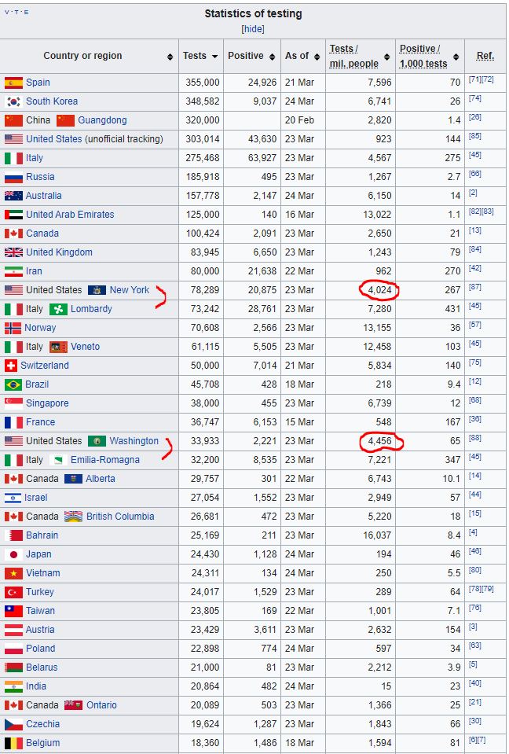Open the Emilia-Romagna link

point(105,459)
